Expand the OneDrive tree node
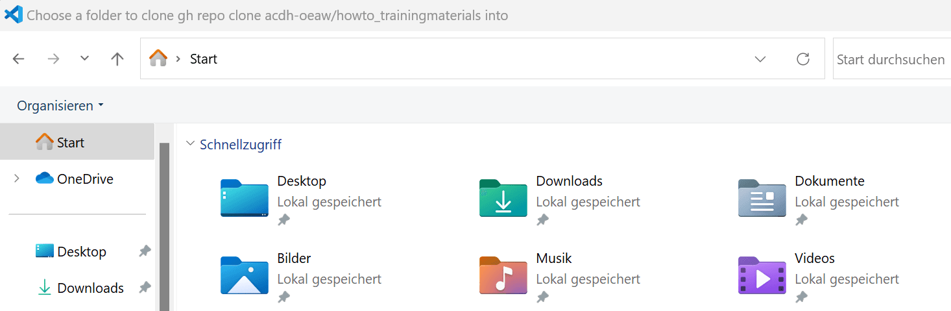Viewport: 951px width, 311px height. click(17, 179)
